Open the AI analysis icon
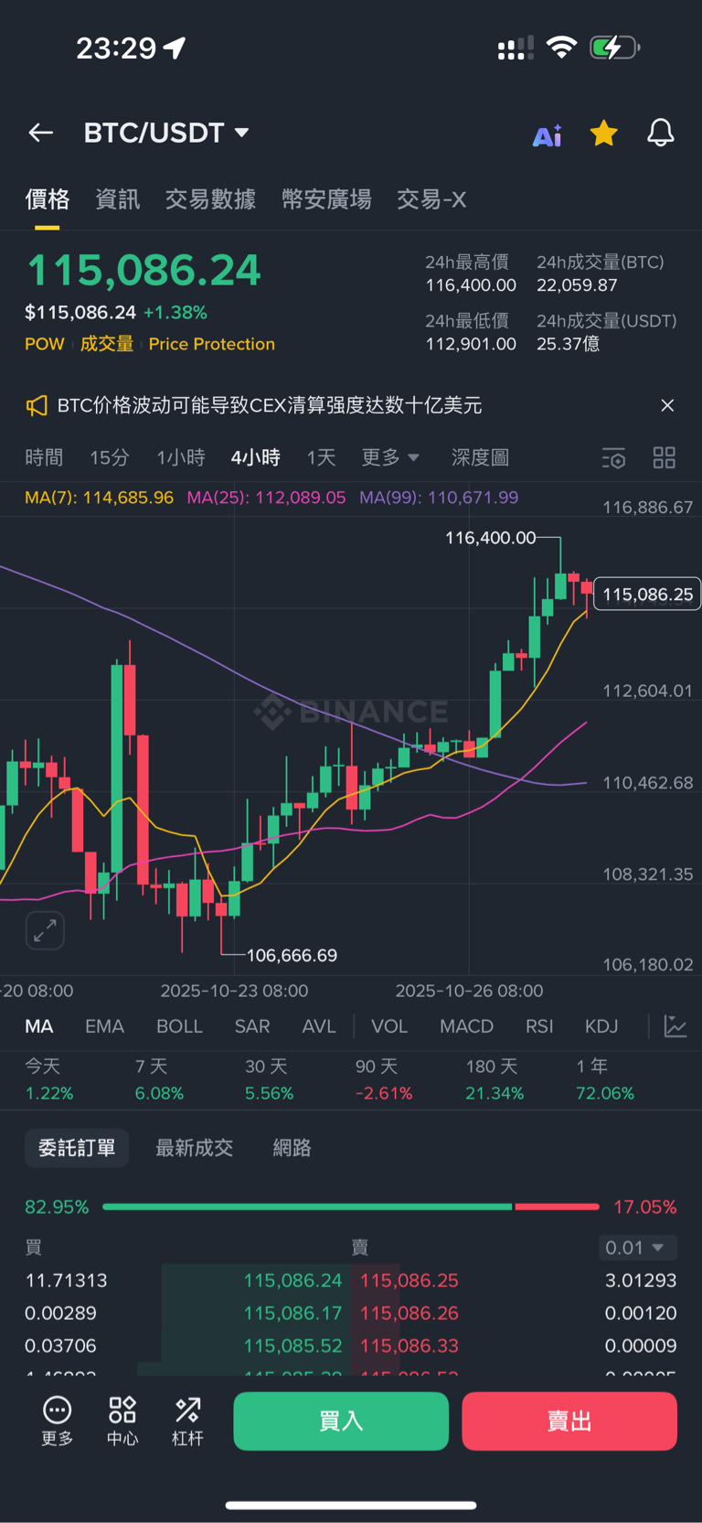 tap(548, 135)
